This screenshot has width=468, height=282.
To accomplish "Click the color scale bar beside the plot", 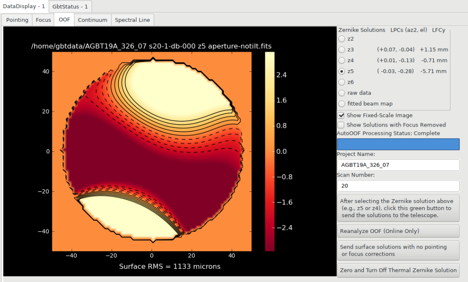I will coord(269,152).
